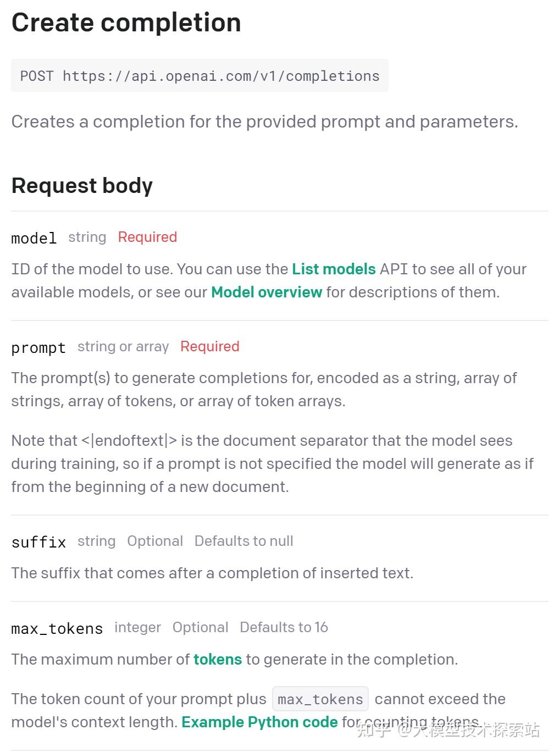Select the Request body section heading
This screenshot has height=752, width=554.
coord(82,186)
